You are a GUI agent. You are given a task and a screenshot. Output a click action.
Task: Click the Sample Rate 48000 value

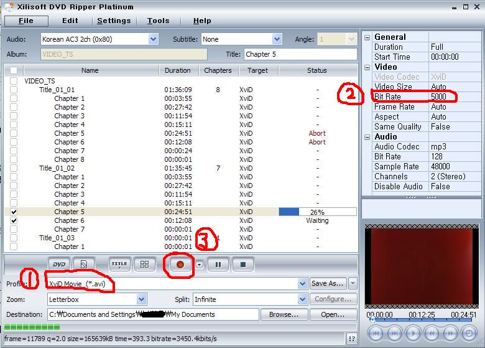click(440, 166)
